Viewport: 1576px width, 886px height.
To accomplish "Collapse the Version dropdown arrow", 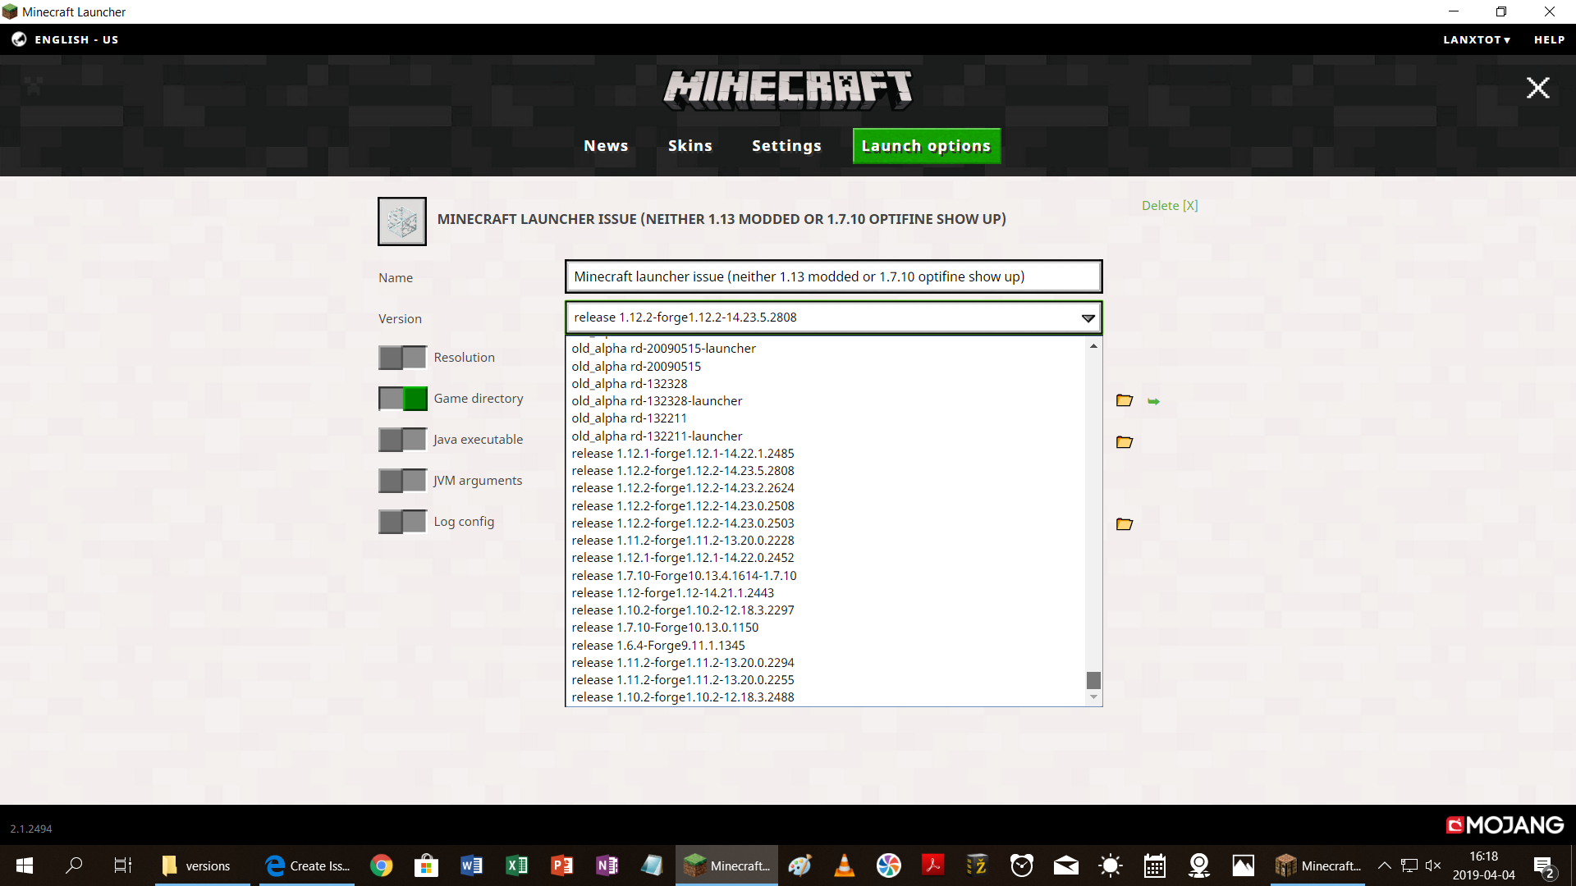I will 1088,318.
